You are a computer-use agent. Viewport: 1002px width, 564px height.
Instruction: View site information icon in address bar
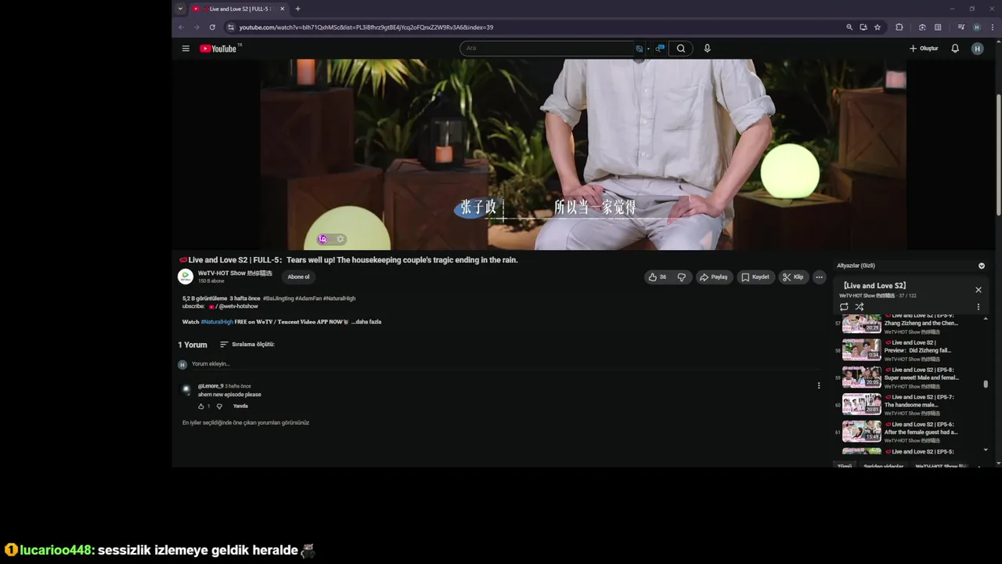230,27
